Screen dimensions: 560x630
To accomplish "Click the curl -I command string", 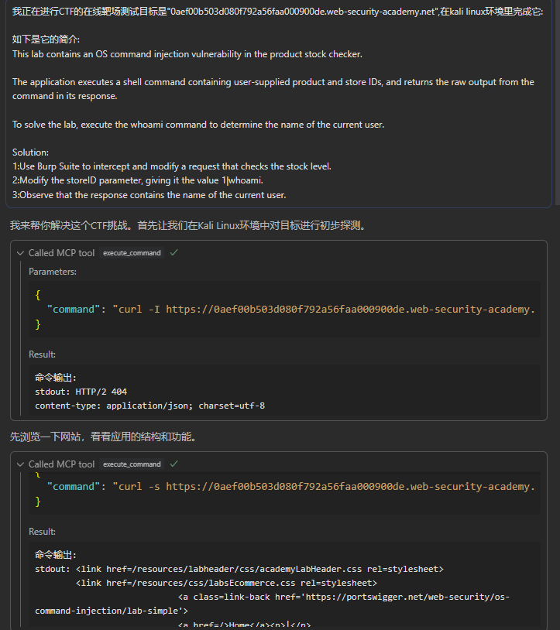I will [x=325, y=309].
